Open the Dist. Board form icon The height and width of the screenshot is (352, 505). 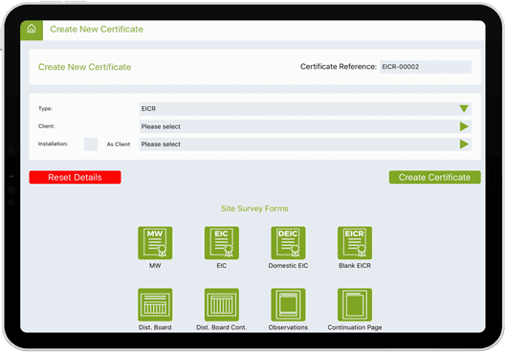tap(155, 305)
